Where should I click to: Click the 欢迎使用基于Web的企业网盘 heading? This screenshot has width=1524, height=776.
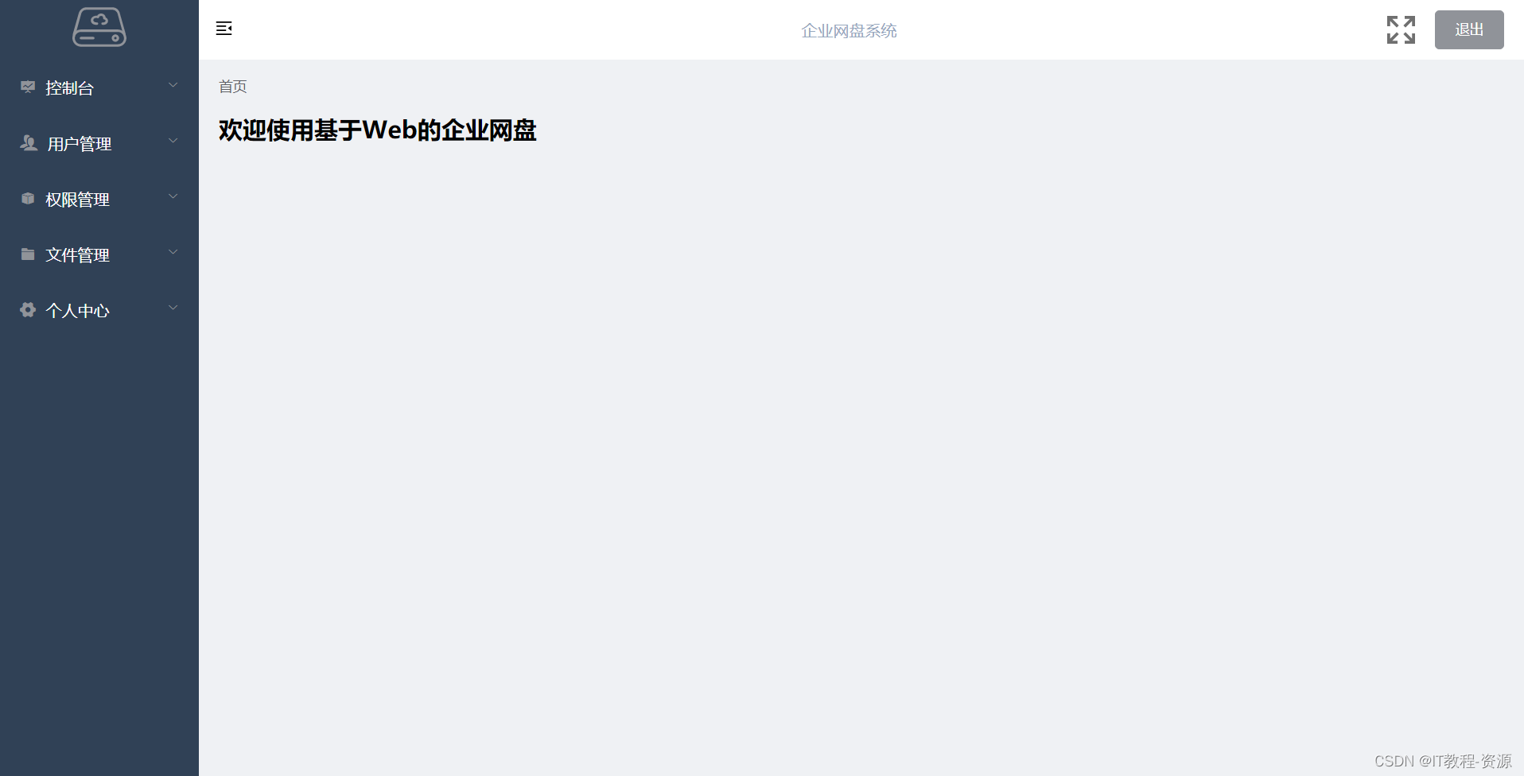pyautogui.click(x=378, y=130)
